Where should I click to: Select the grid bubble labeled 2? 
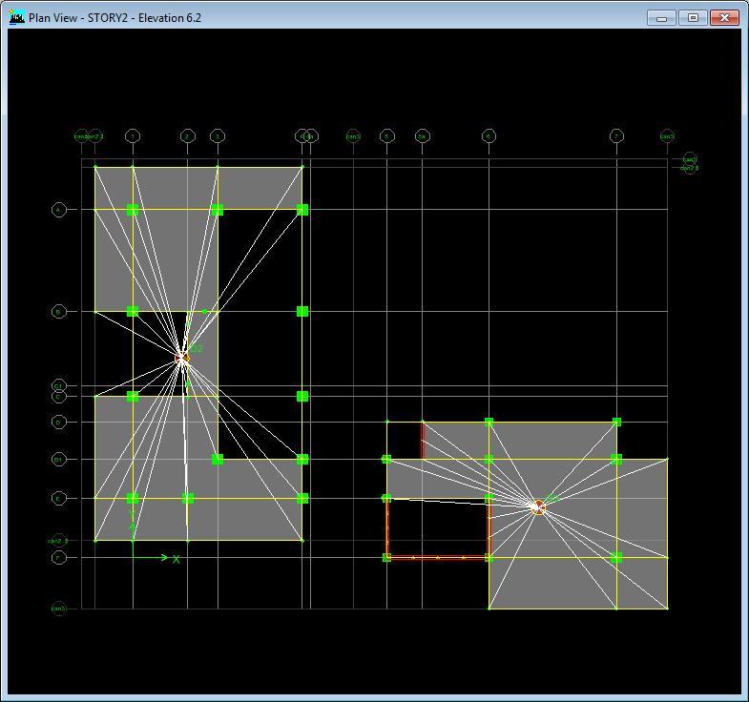click(x=187, y=136)
